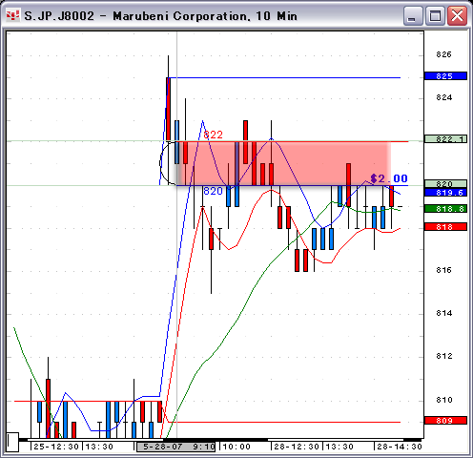Image resolution: width=473 pixels, height=458 pixels.
Task: Click the 10:00 time axis label
Action: tap(236, 447)
